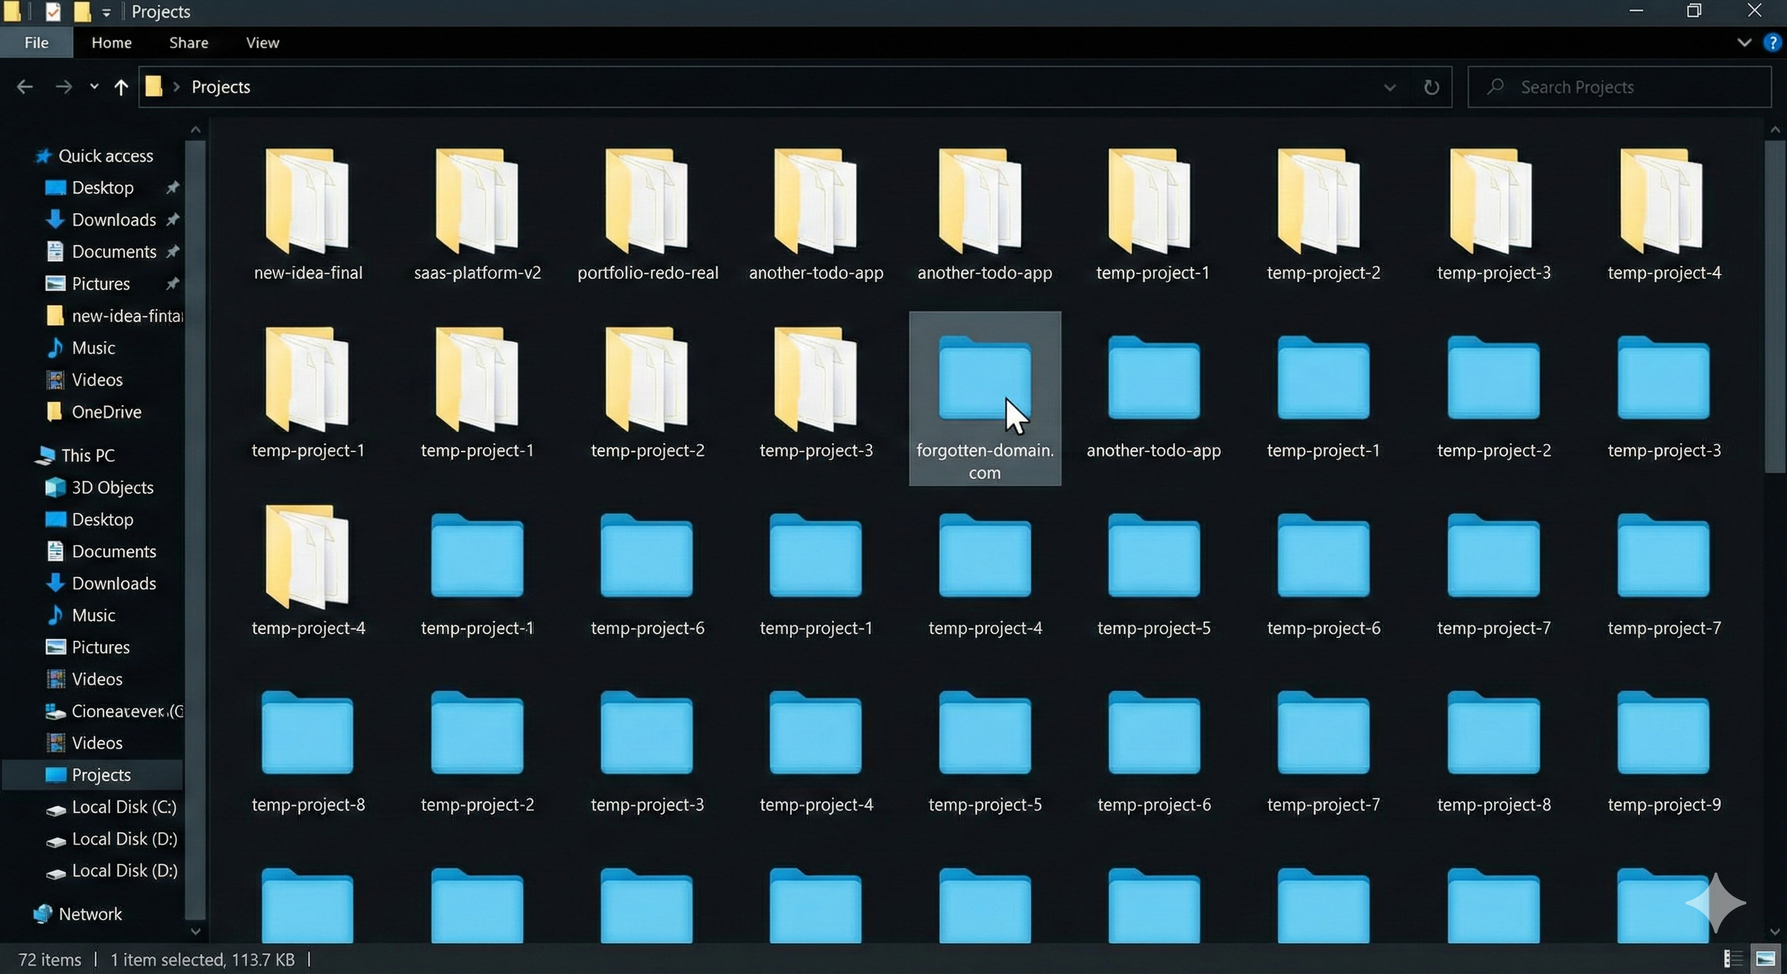Image resolution: width=1787 pixels, height=974 pixels.
Task: Unpin Pictures from Quick access
Action: 173,283
